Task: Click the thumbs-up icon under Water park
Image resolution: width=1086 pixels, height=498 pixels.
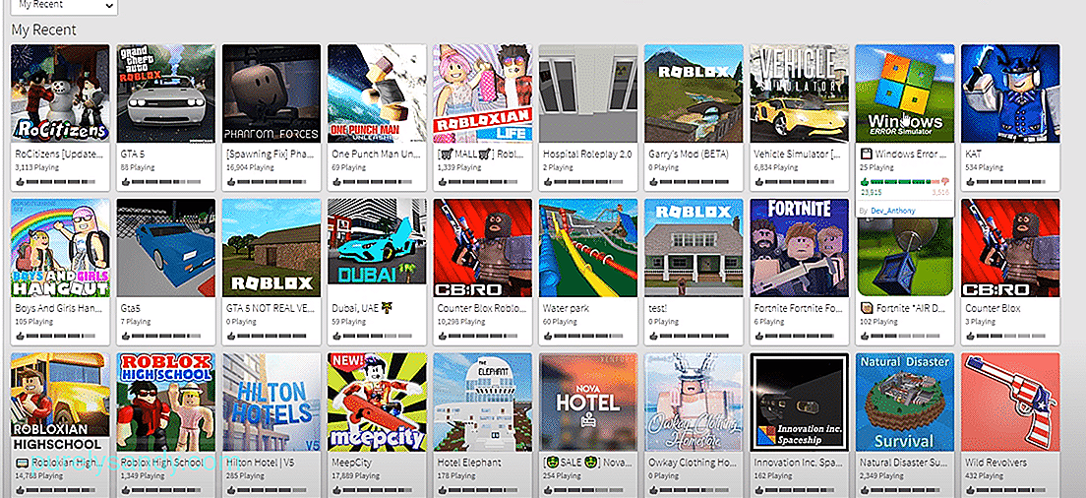Action: (x=548, y=336)
